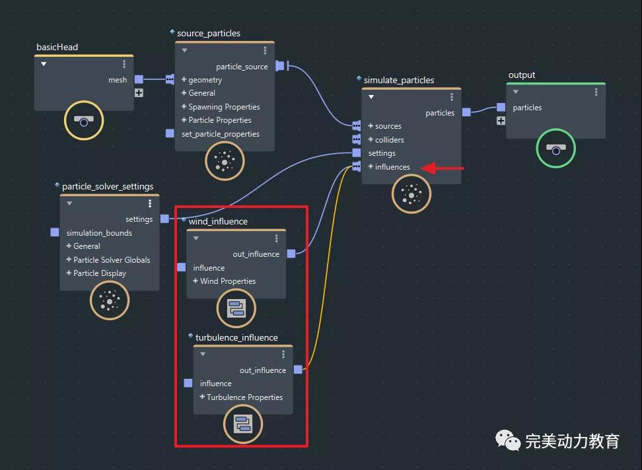Open the three-dot menu on particle_solver_settings node
This screenshot has height=470, width=642.
coord(150,203)
